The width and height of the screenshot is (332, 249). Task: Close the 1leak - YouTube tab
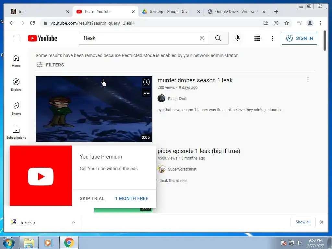(x=133, y=12)
